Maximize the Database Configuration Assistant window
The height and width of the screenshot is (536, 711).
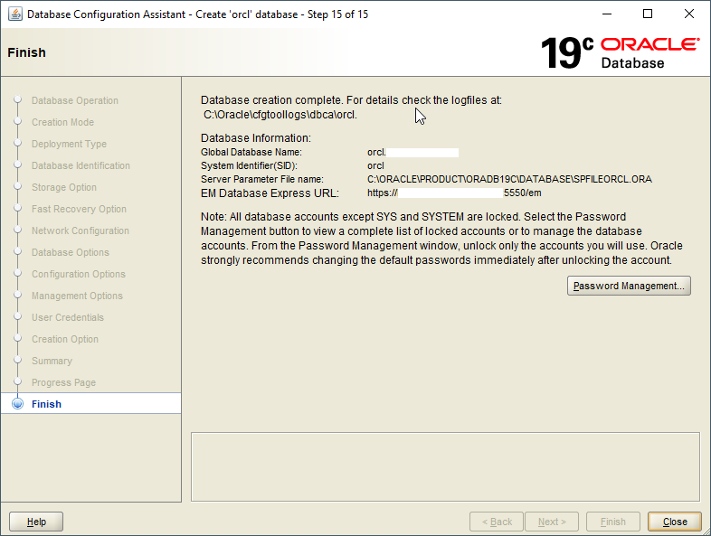pyautogui.click(x=648, y=14)
